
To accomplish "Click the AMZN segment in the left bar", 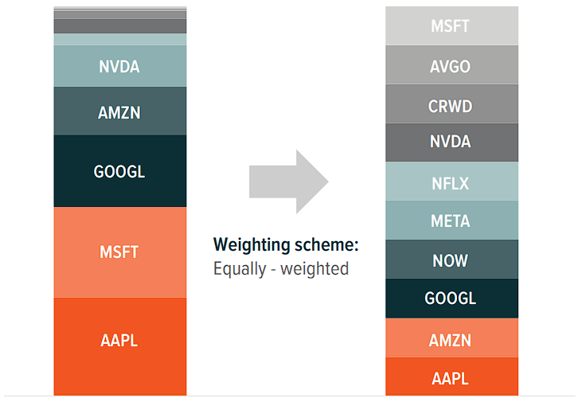I will 119,111.
